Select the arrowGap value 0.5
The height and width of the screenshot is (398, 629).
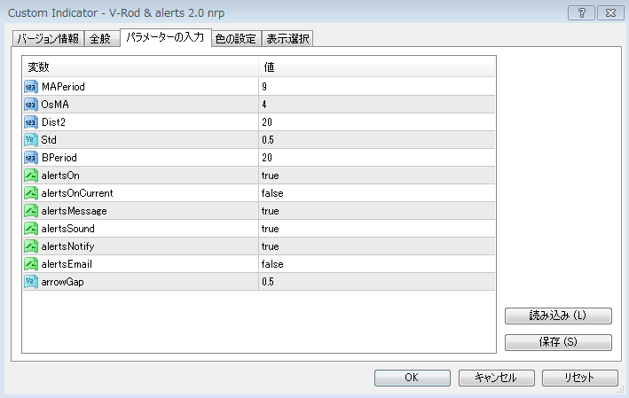[x=268, y=282]
